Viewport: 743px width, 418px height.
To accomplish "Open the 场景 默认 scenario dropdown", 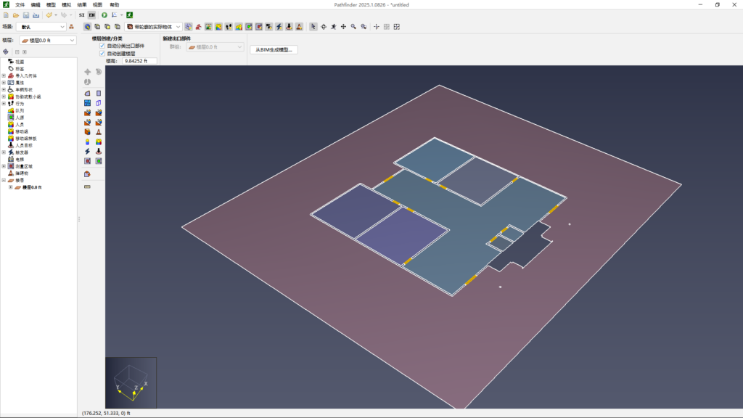I will point(43,27).
